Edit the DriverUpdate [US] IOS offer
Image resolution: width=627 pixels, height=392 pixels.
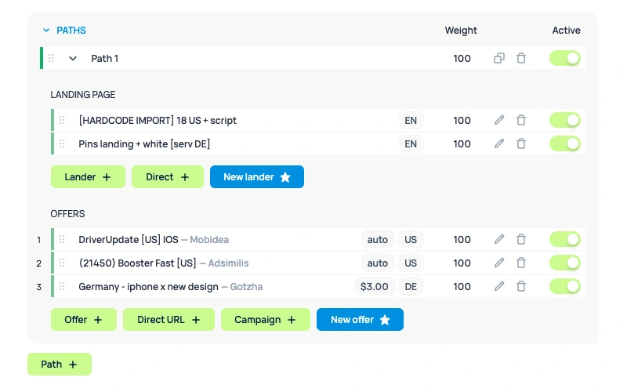pos(499,239)
